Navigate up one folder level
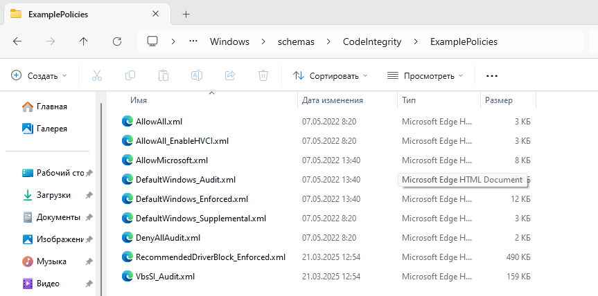The width and height of the screenshot is (598, 296). click(x=84, y=41)
